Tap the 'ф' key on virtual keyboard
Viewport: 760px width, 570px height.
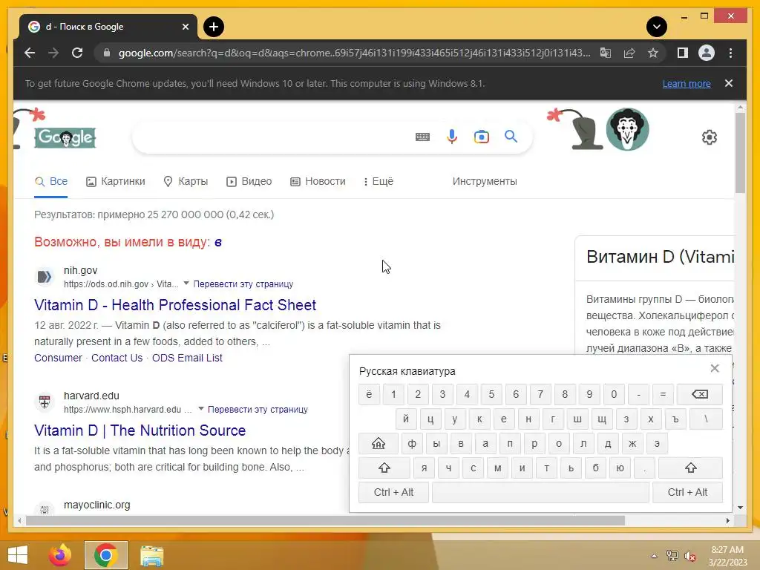pos(412,443)
